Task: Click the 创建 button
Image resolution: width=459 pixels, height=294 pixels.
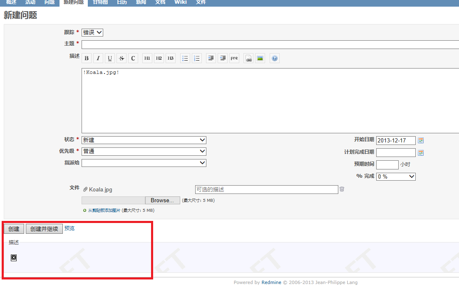Action: pyautogui.click(x=14, y=229)
